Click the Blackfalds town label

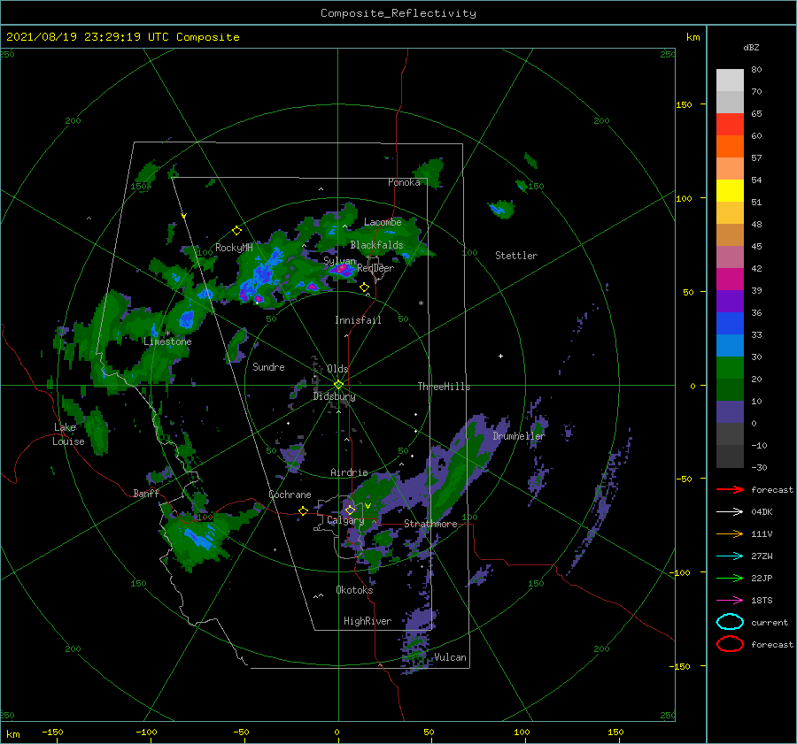coord(376,245)
